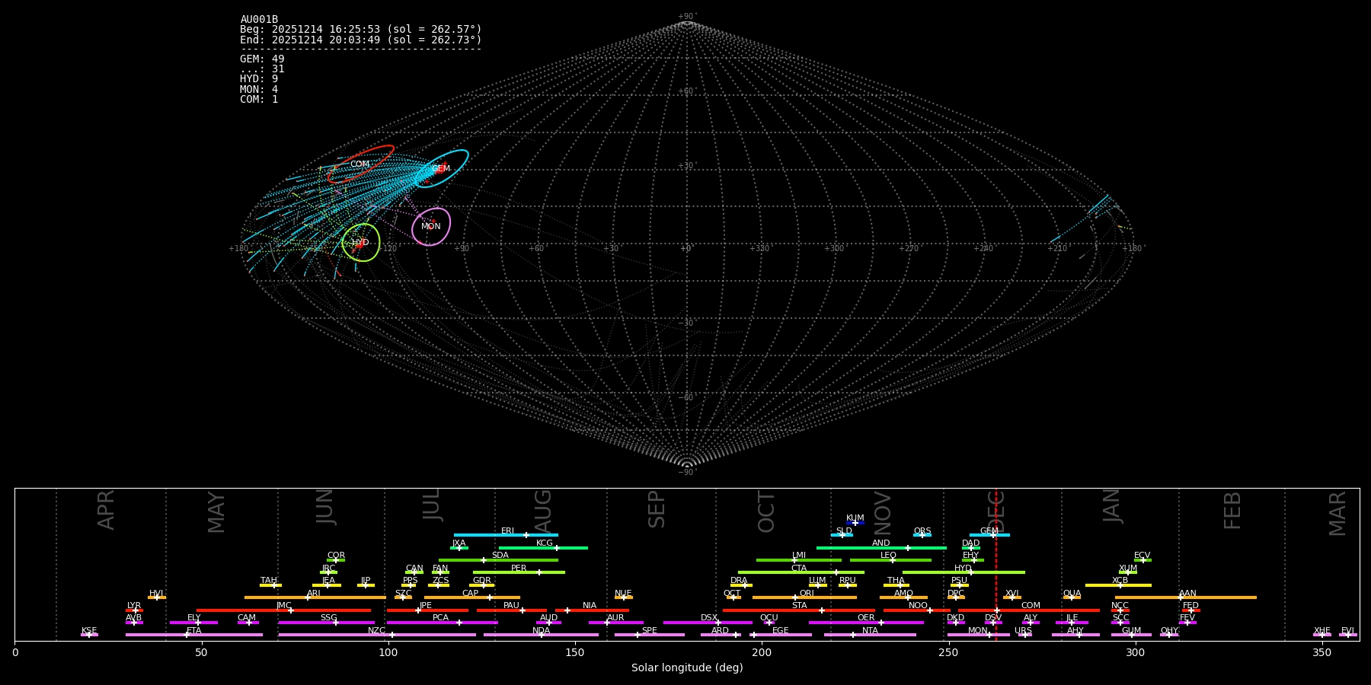Select the GEM radiant ellipse on sky map

tap(441, 168)
